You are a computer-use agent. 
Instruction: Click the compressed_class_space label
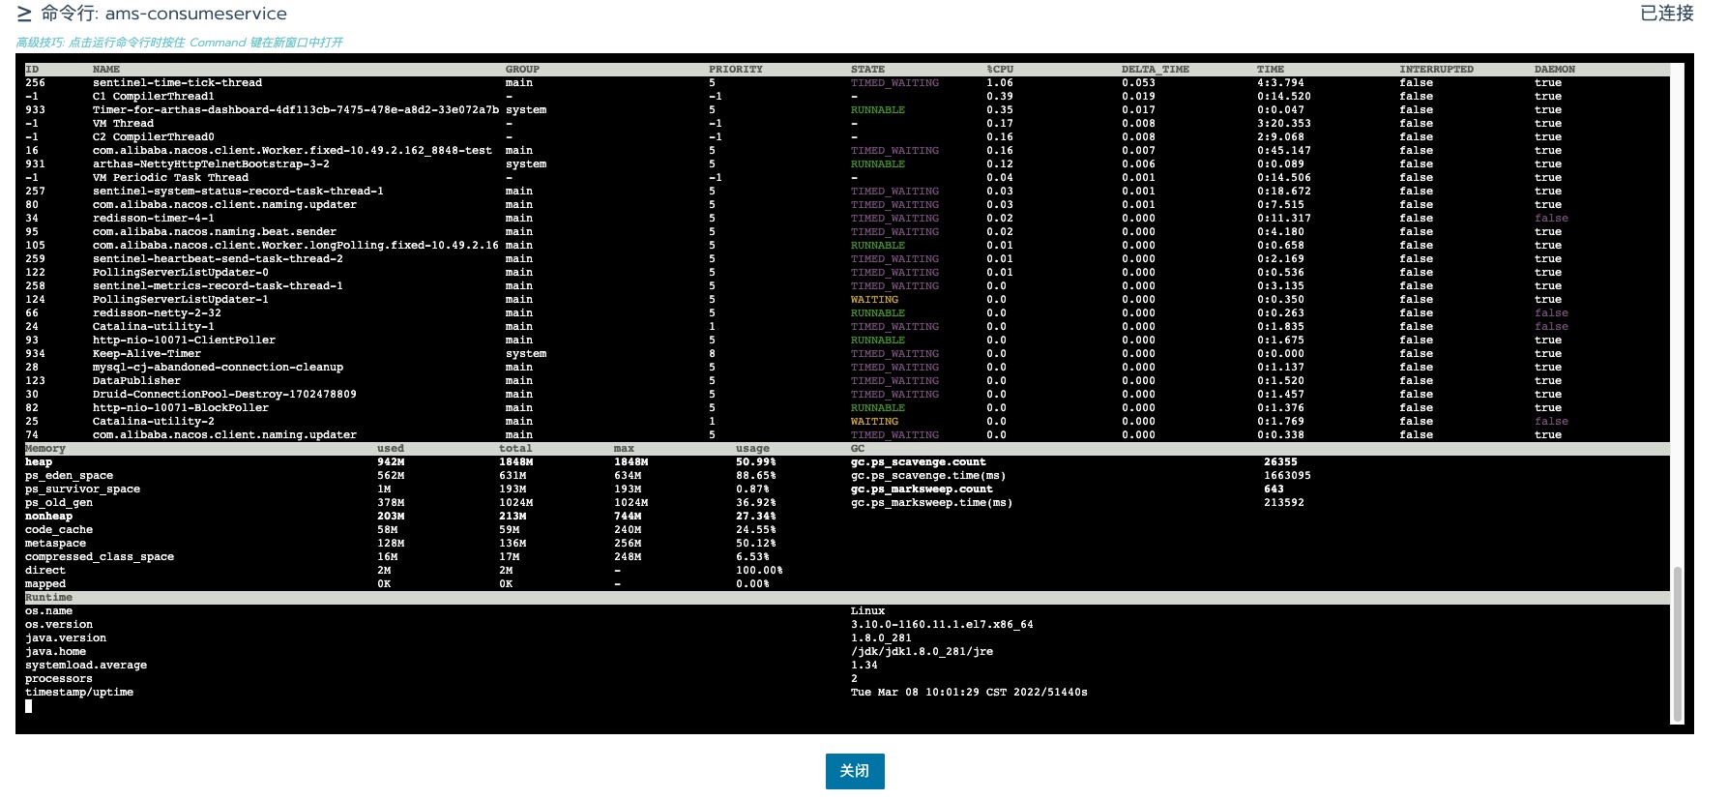click(100, 557)
